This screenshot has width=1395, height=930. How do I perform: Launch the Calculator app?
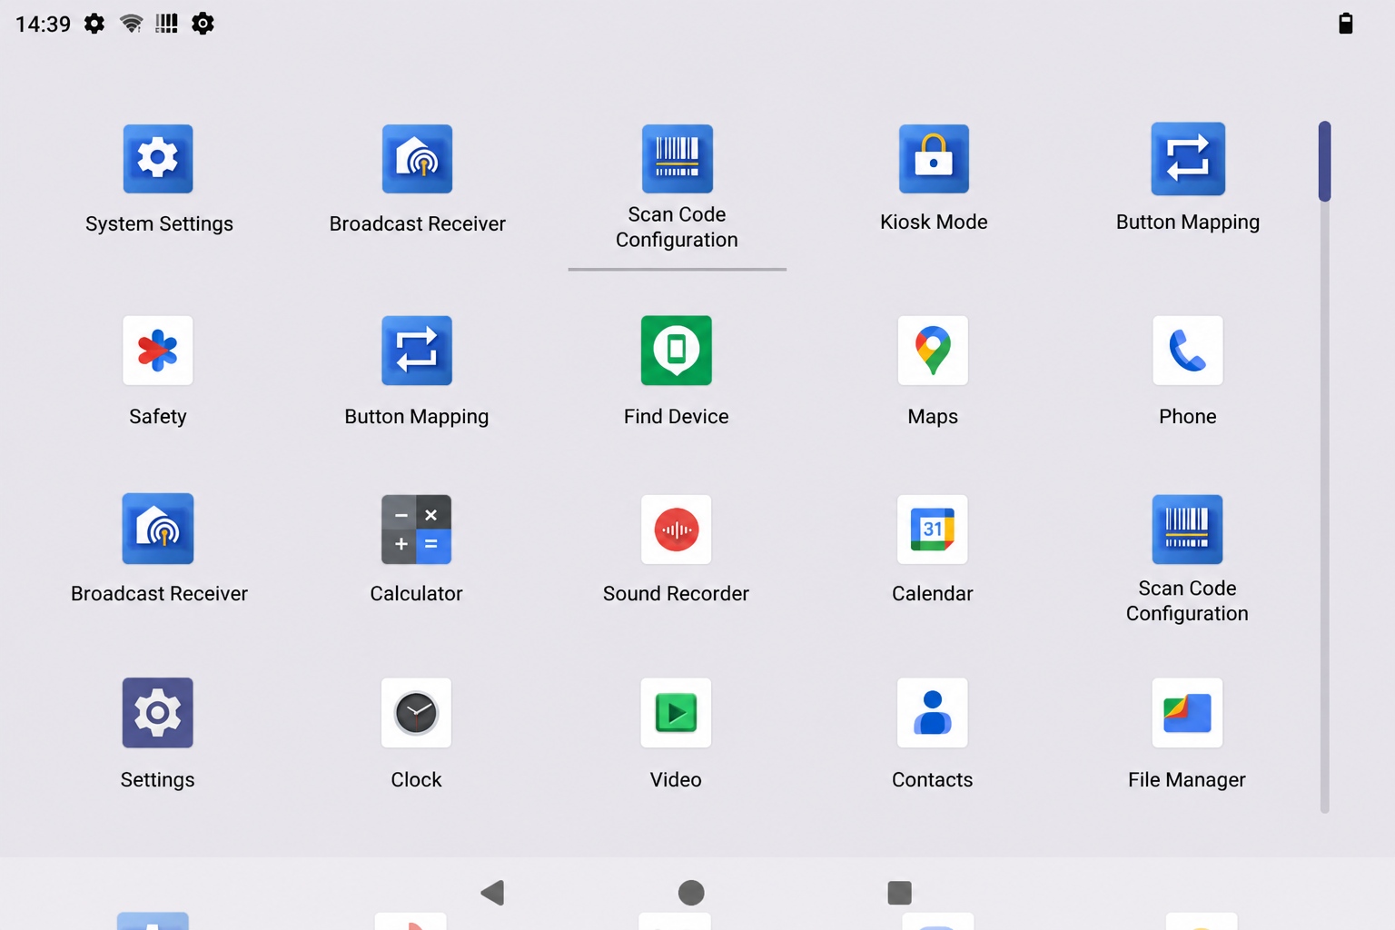[x=417, y=529]
